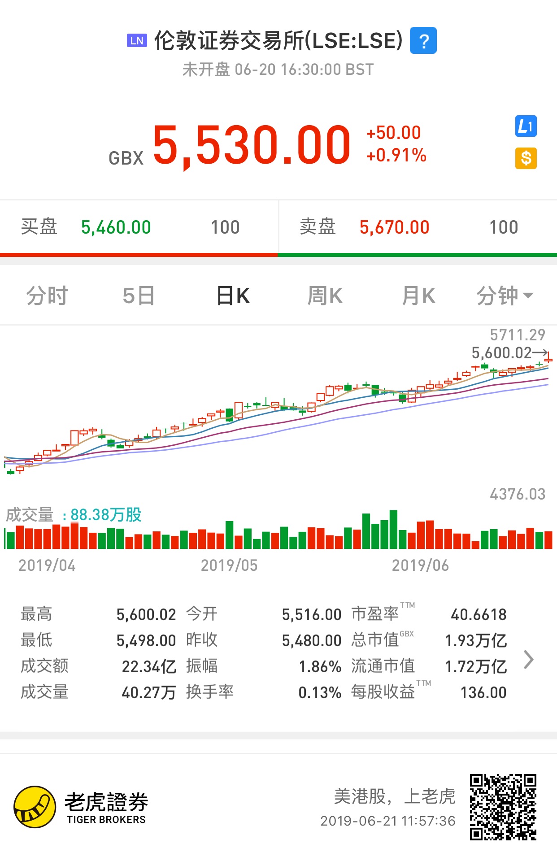Switch to the 5日 chart tab
Image resolution: width=557 pixels, height=861 pixels.
click(x=139, y=296)
